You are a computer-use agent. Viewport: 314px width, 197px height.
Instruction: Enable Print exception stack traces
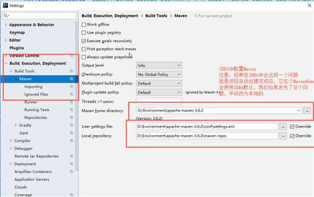[x=84, y=49]
